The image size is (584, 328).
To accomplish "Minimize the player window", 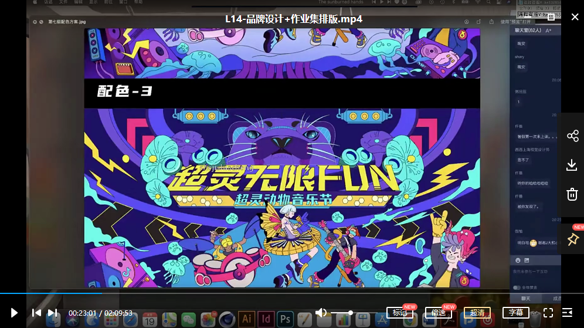I will 527,17.
